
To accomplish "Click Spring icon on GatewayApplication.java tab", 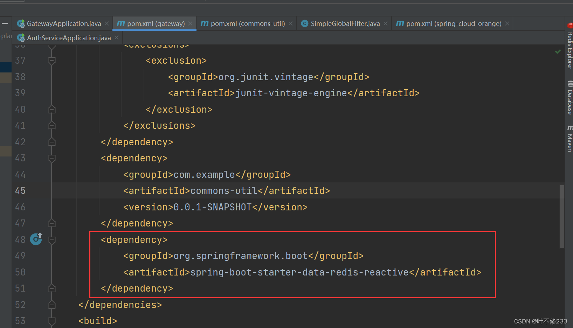I will [x=21, y=23].
